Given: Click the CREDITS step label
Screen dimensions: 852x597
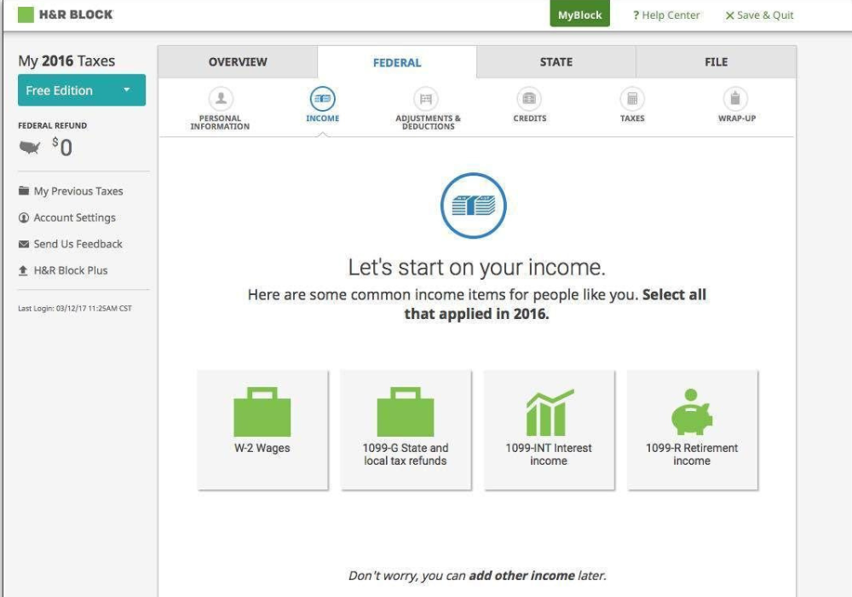Looking at the screenshot, I should coord(530,119).
